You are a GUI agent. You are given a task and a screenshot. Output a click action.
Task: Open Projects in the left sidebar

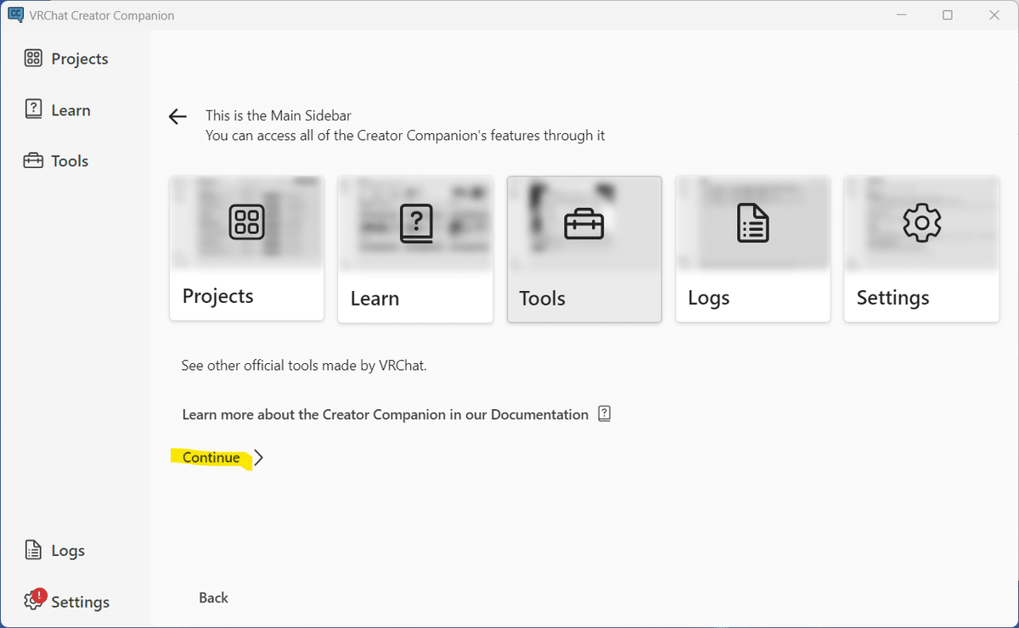tap(67, 59)
